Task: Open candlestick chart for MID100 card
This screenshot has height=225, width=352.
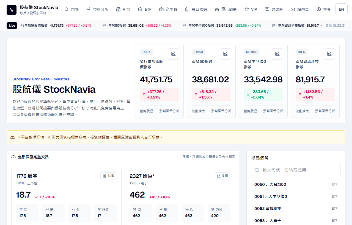Action: click(x=277, y=54)
